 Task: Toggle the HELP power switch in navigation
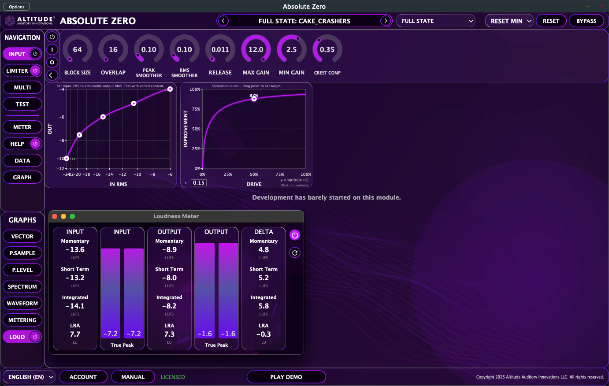[x=35, y=144]
